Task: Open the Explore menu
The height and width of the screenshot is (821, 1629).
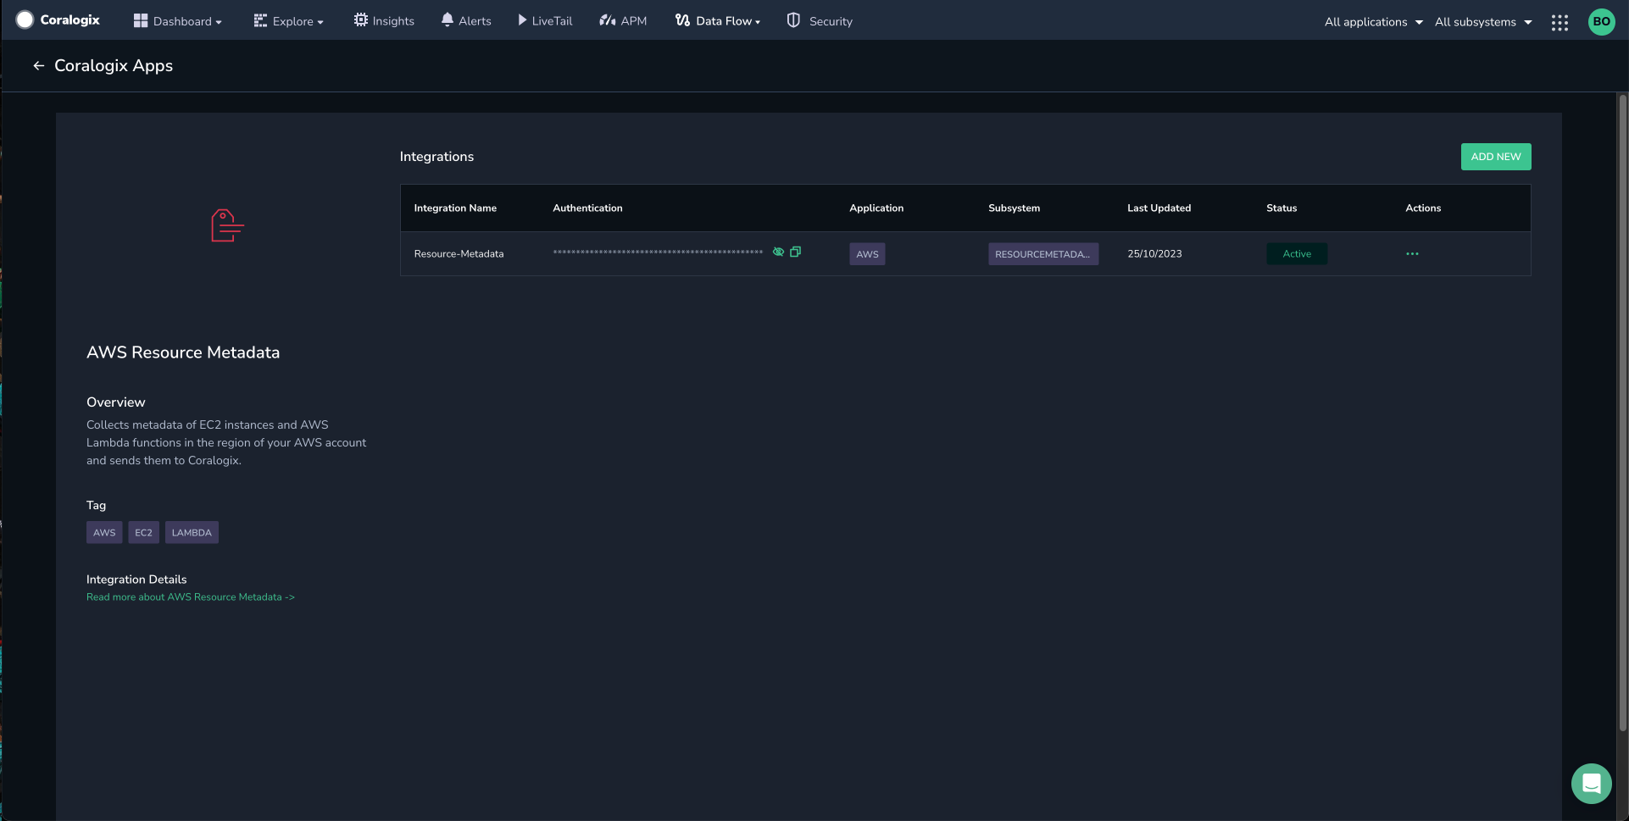Action: tap(288, 21)
